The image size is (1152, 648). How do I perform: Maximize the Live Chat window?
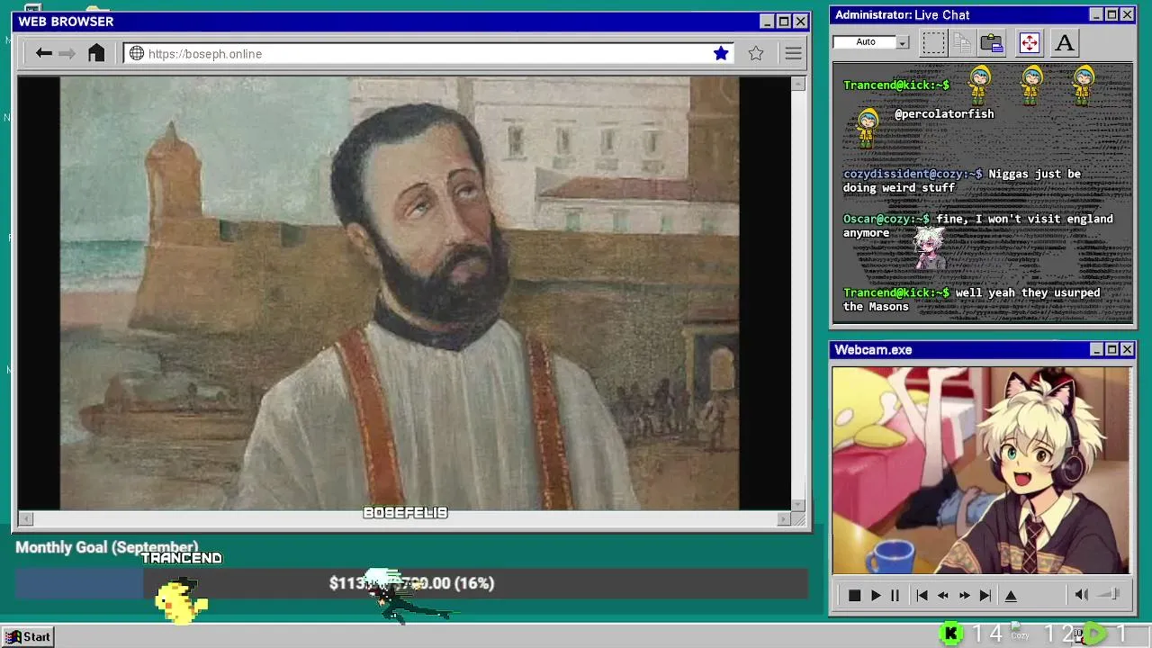tap(1111, 14)
